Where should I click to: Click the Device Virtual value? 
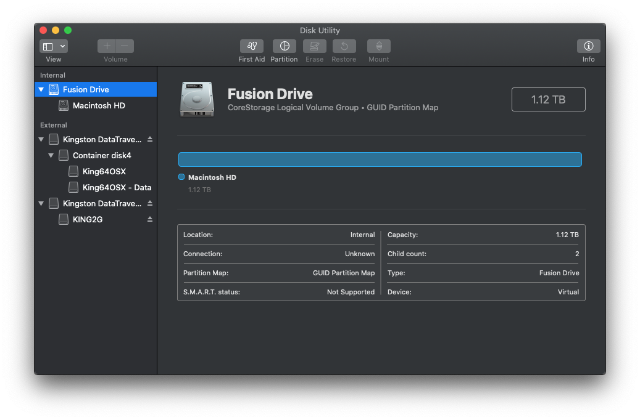[x=568, y=292]
